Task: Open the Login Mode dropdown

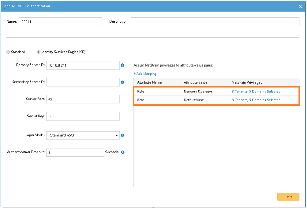Action: pyautogui.click(x=83, y=135)
